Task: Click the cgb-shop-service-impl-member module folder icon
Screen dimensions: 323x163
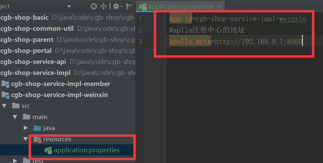Action: [6, 84]
